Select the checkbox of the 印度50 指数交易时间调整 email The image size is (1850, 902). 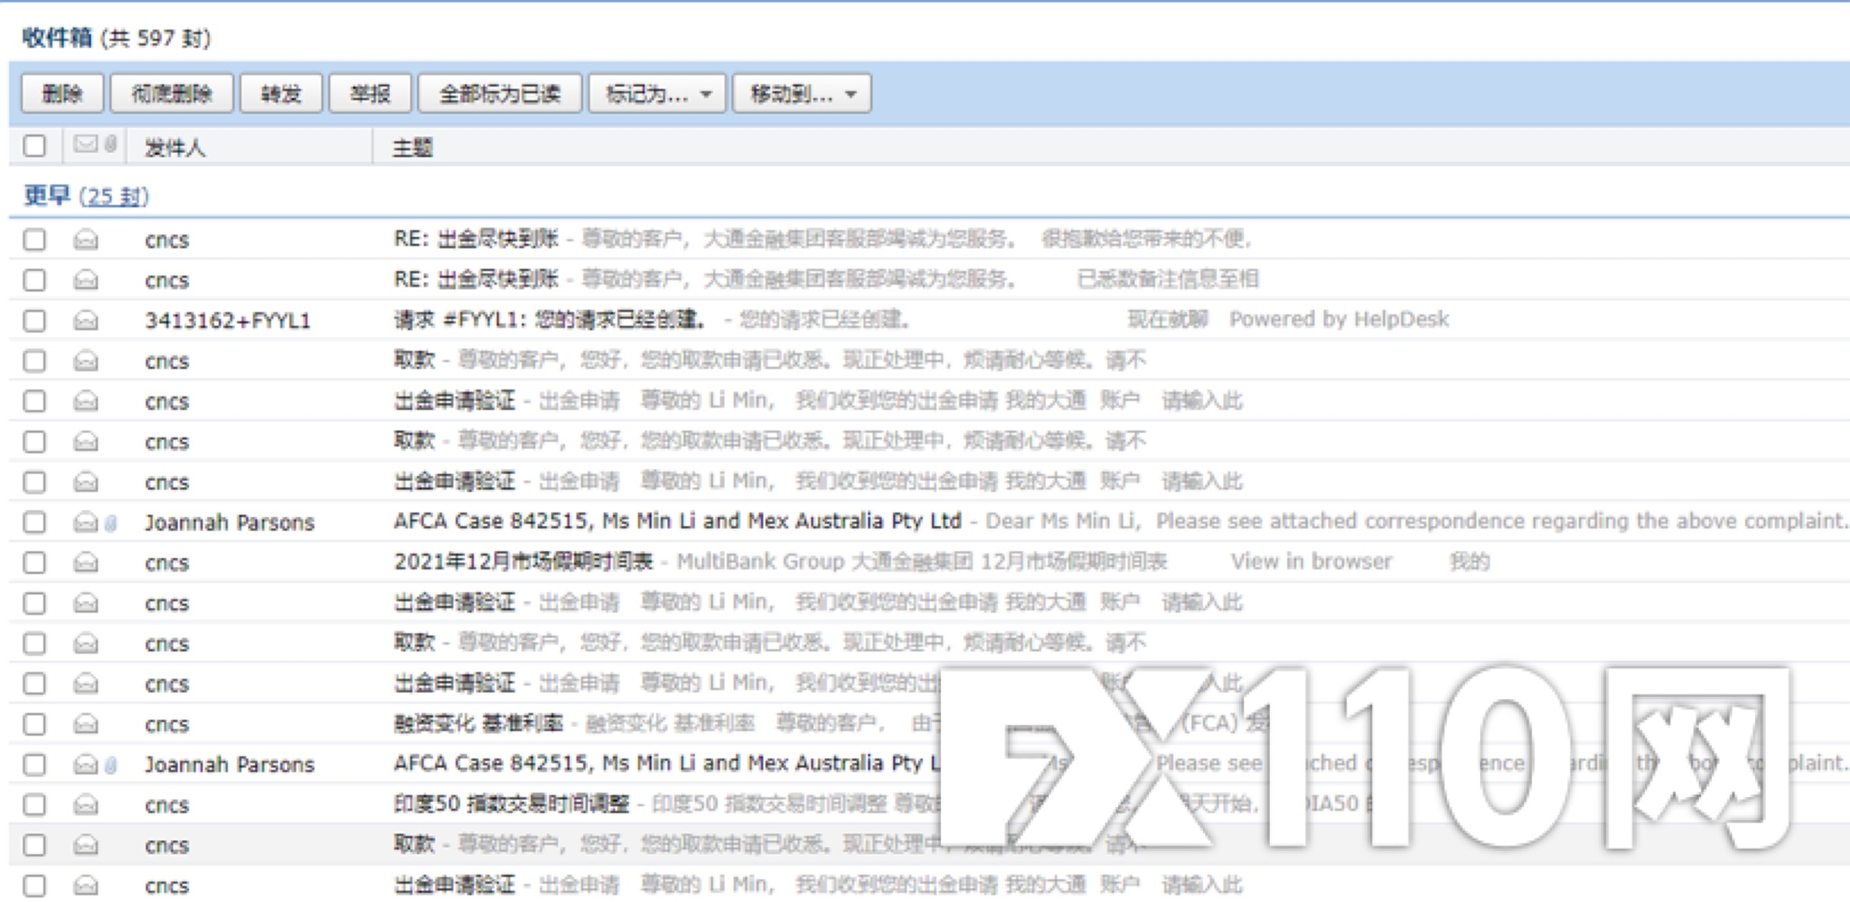[34, 805]
